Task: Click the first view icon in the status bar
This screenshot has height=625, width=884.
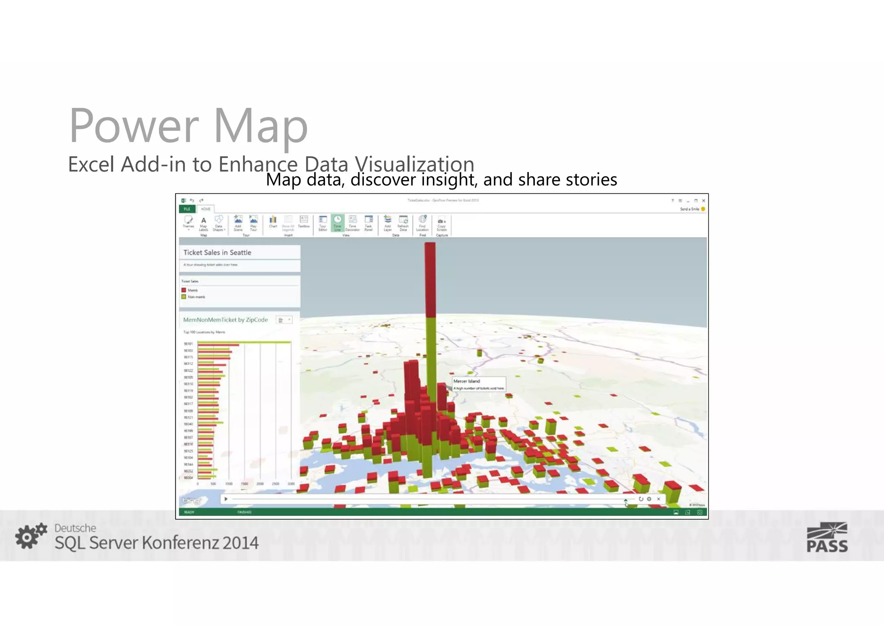Action: coord(676,512)
